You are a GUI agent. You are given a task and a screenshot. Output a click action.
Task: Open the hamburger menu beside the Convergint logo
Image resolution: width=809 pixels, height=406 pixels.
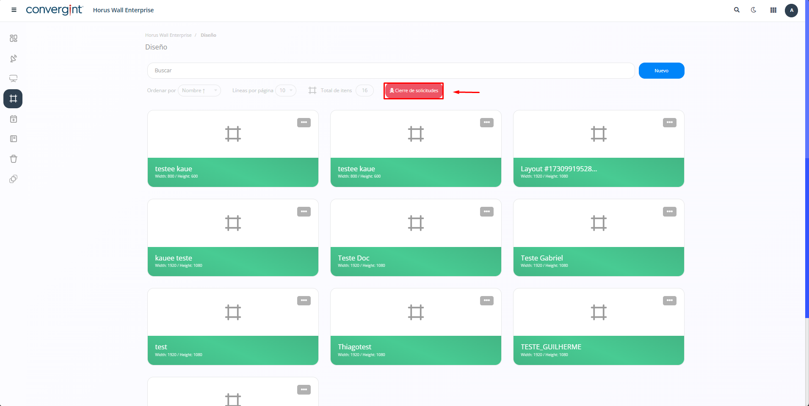(14, 10)
